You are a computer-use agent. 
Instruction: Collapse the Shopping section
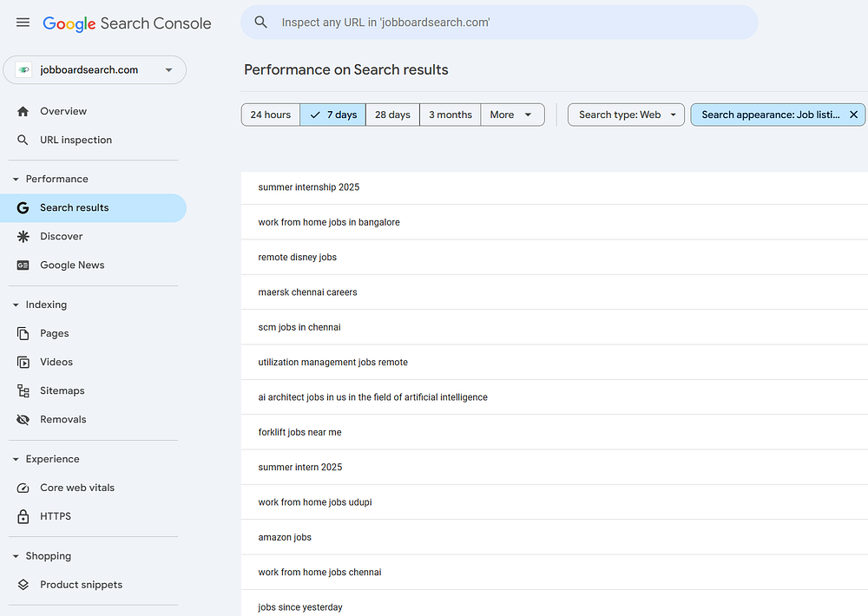coord(16,555)
